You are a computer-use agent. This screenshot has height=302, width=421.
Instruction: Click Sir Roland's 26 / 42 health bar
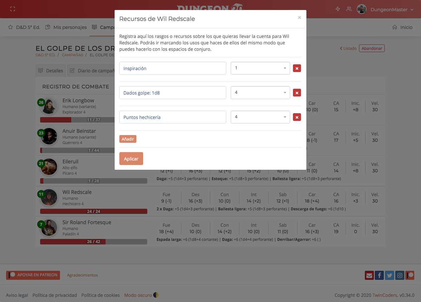pyautogui.click(x=94, y=242)
